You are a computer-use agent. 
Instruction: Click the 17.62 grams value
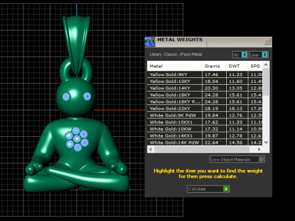pyautogui.click(x=211, y=122)
